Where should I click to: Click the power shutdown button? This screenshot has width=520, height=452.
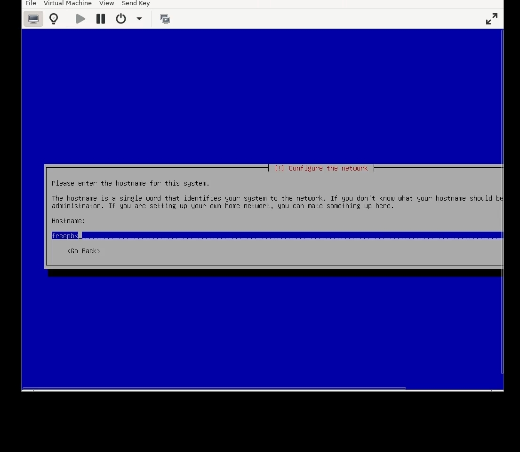coord(121,19)
